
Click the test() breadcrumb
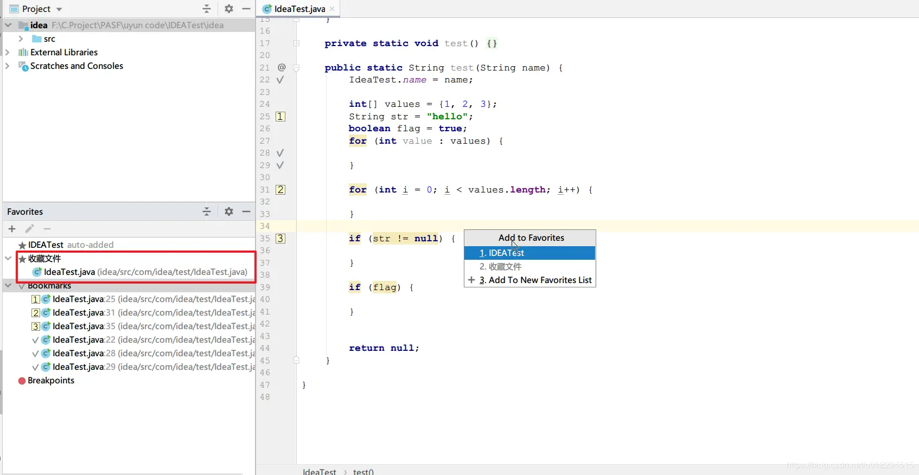tap(363, 472)
